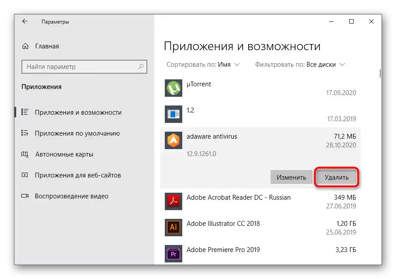Go to Главная settings page
Image resolution: width=396 pixels, height=279 pixels.
[47, 46]
